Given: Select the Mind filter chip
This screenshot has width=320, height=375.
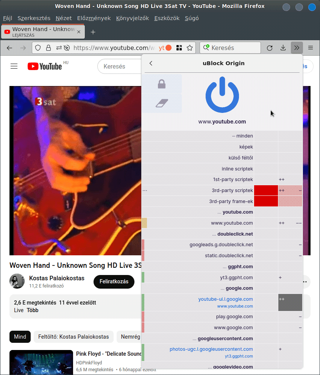Looking at the screenshot, I should tap(20, 337).
